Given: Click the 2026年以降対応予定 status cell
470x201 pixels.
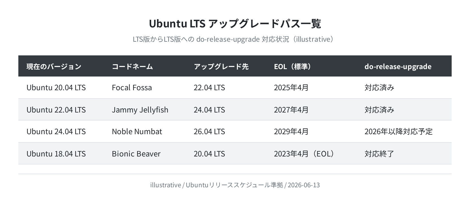Looking at the screenshot, I should (398, 132).
